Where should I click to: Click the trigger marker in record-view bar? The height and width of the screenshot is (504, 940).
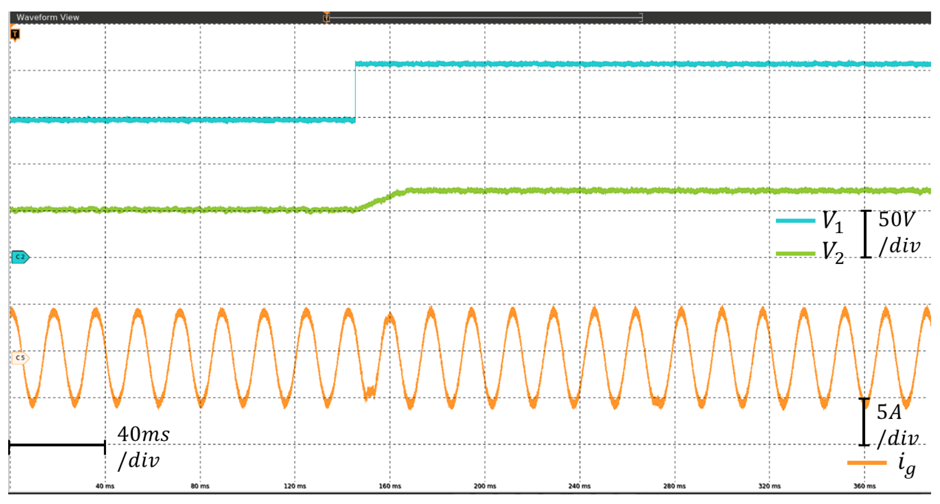click(x=326, y=17)
